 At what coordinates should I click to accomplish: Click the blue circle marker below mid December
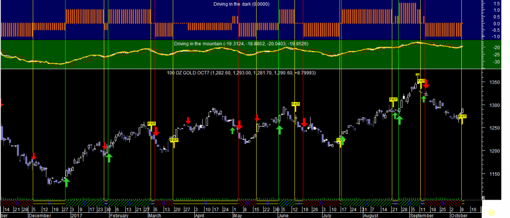point(49,202)
